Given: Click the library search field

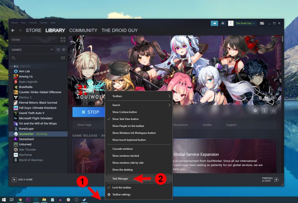Looking at the screenshot, I should click(x=35, y=58).
